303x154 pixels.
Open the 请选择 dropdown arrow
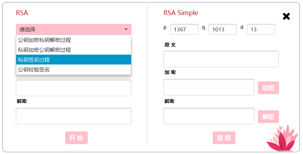point(126,29)
